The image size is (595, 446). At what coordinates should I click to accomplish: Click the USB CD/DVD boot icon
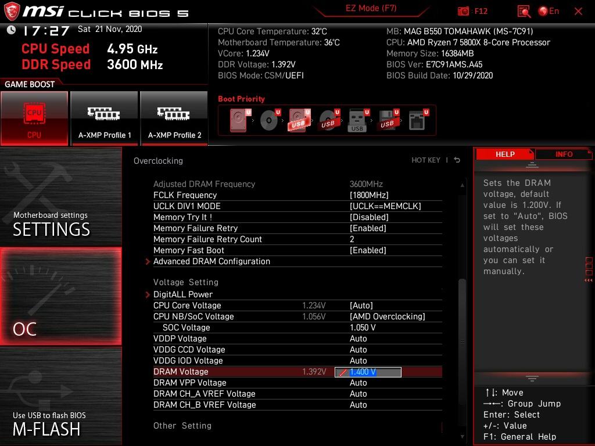pos(329,120)
